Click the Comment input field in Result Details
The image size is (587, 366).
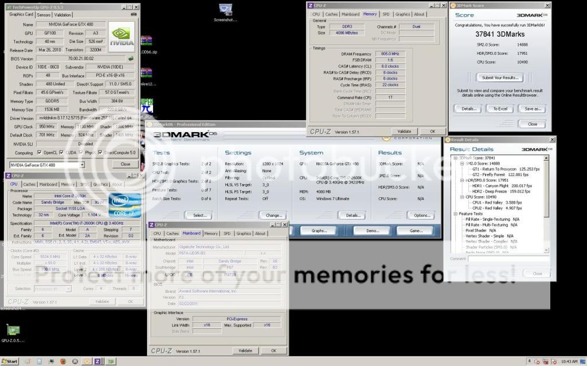pyautogui.click(x=508, y=258)
